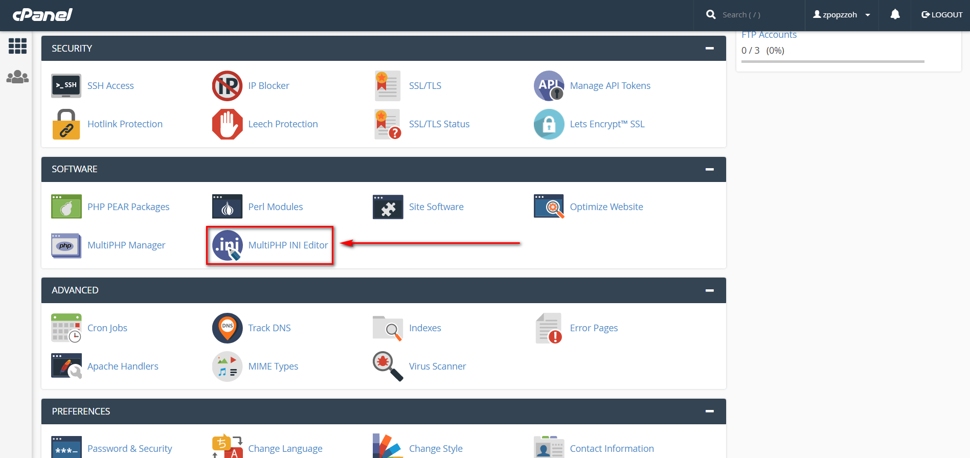Open the PHP PEAR Packages icon
The width and height of the screenshot is (970, 458).
[x=66, y=207]
